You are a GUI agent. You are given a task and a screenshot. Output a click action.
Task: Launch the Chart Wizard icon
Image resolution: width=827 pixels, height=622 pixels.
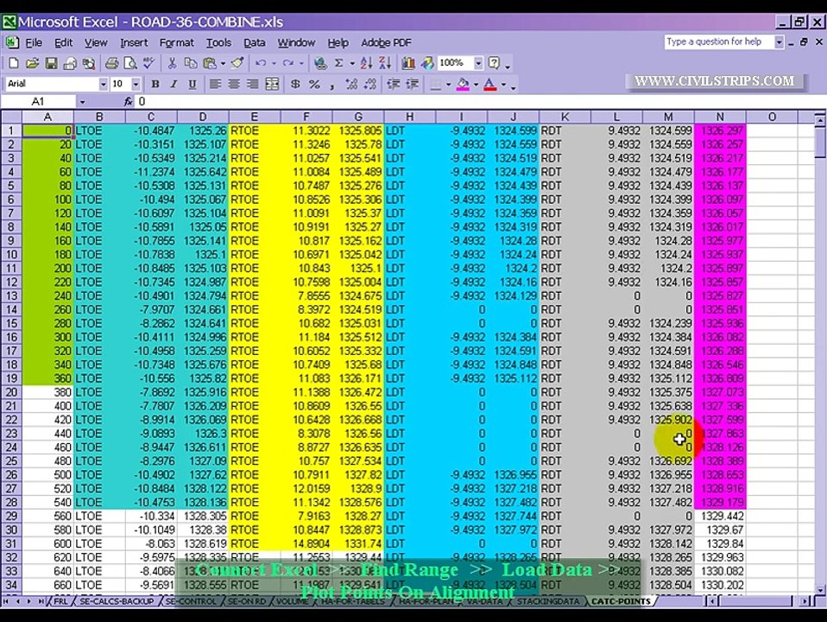point(408,63)
